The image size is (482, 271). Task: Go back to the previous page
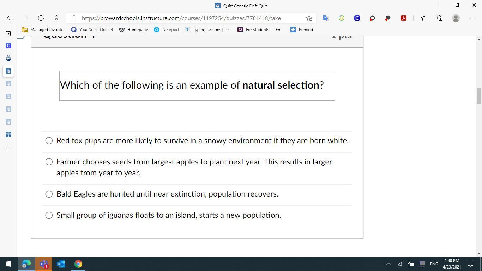(x=10, y=18)
